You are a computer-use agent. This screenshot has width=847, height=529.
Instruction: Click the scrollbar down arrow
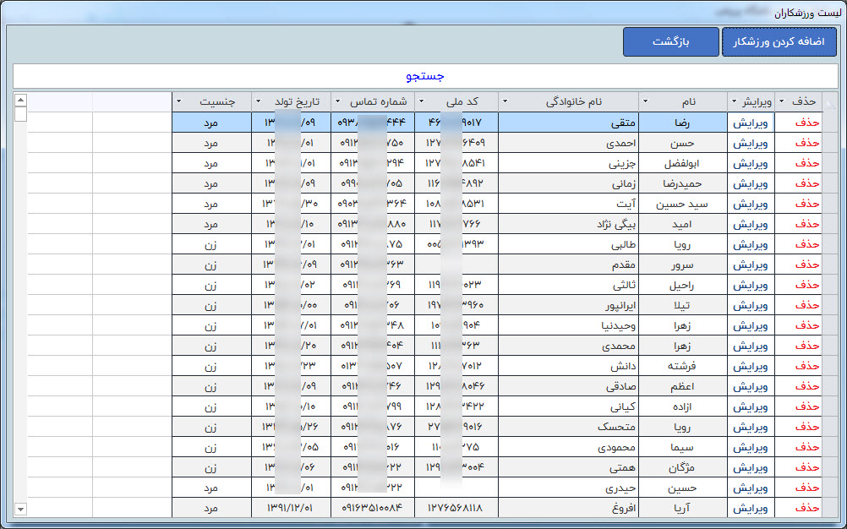click(20, 509)
